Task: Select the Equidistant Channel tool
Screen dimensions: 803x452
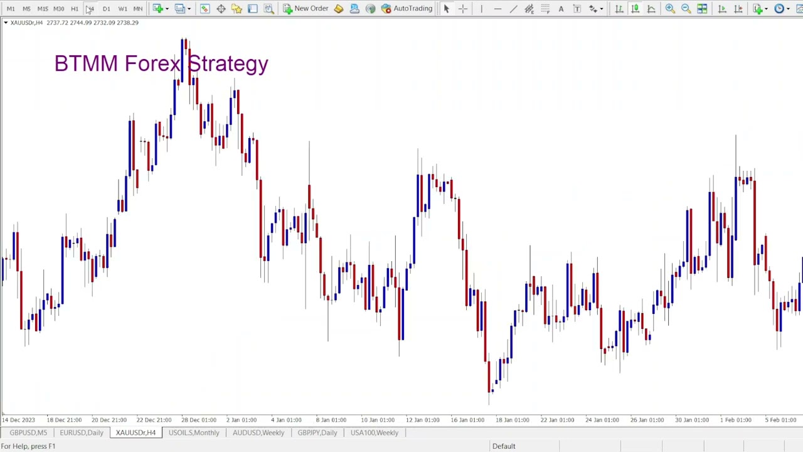Action: pos(529,9)
